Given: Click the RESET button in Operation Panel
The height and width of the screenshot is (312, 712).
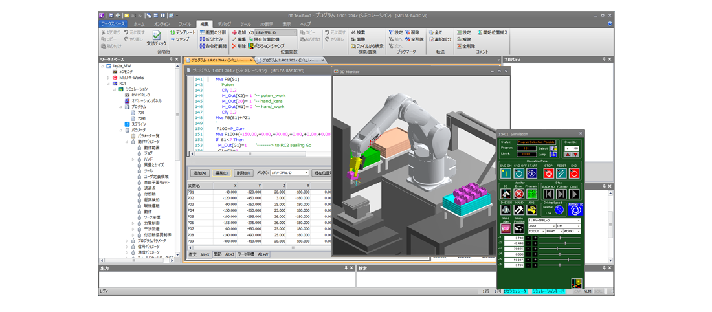Looking at the screenshot, I should (561, 173).
